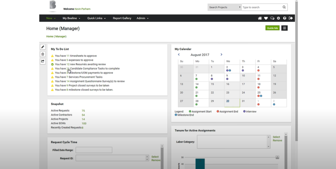Screen dimensions: 336x169
Task: Open the chat messages icon
Action: tap(272, 18)
